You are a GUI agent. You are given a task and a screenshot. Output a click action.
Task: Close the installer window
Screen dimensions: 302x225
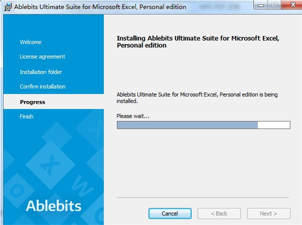291,5
